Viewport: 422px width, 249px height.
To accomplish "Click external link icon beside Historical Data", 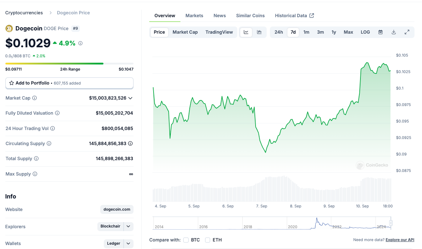I will tap(312, 16).
